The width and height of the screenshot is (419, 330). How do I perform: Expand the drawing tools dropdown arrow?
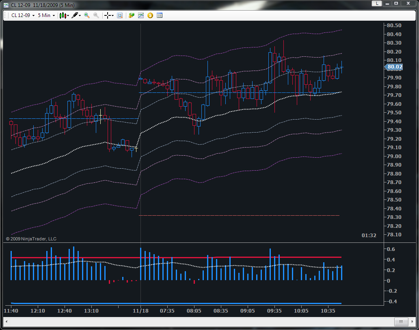80,15
